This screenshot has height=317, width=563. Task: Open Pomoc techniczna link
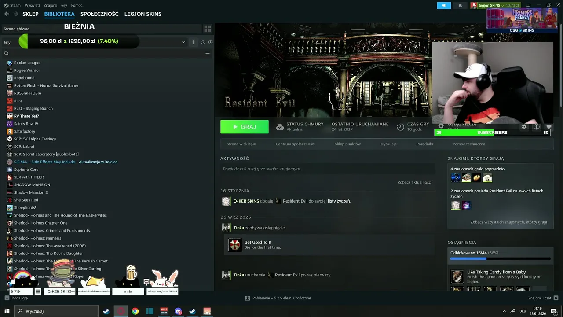(469, 144)
